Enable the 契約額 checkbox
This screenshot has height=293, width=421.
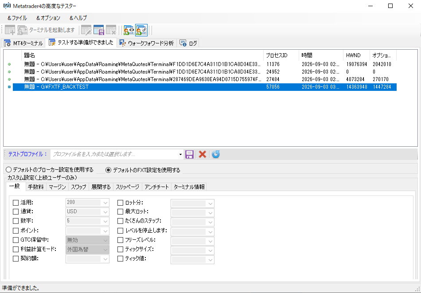[x=16, y=258]
